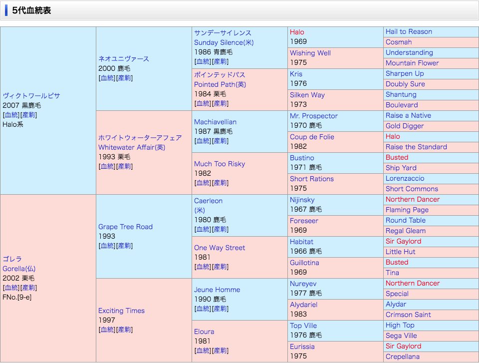Open the Doubly Sure link

pyautogui.click(x=405, y=84)
